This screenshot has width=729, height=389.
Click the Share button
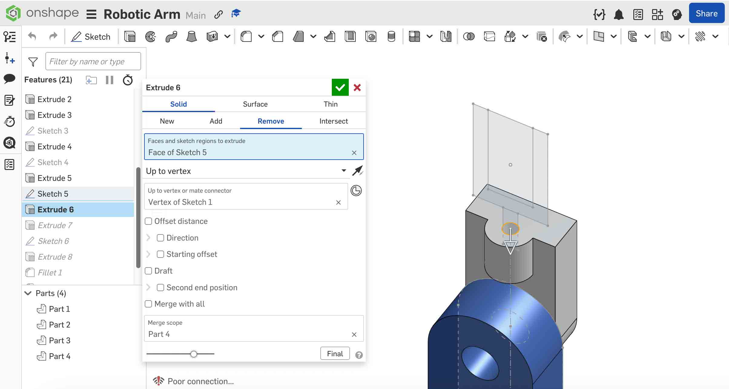706,13
